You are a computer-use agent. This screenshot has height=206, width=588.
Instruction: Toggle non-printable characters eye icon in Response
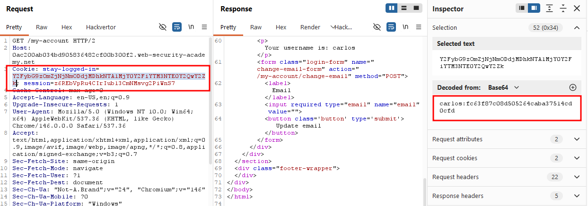(377, 27)
